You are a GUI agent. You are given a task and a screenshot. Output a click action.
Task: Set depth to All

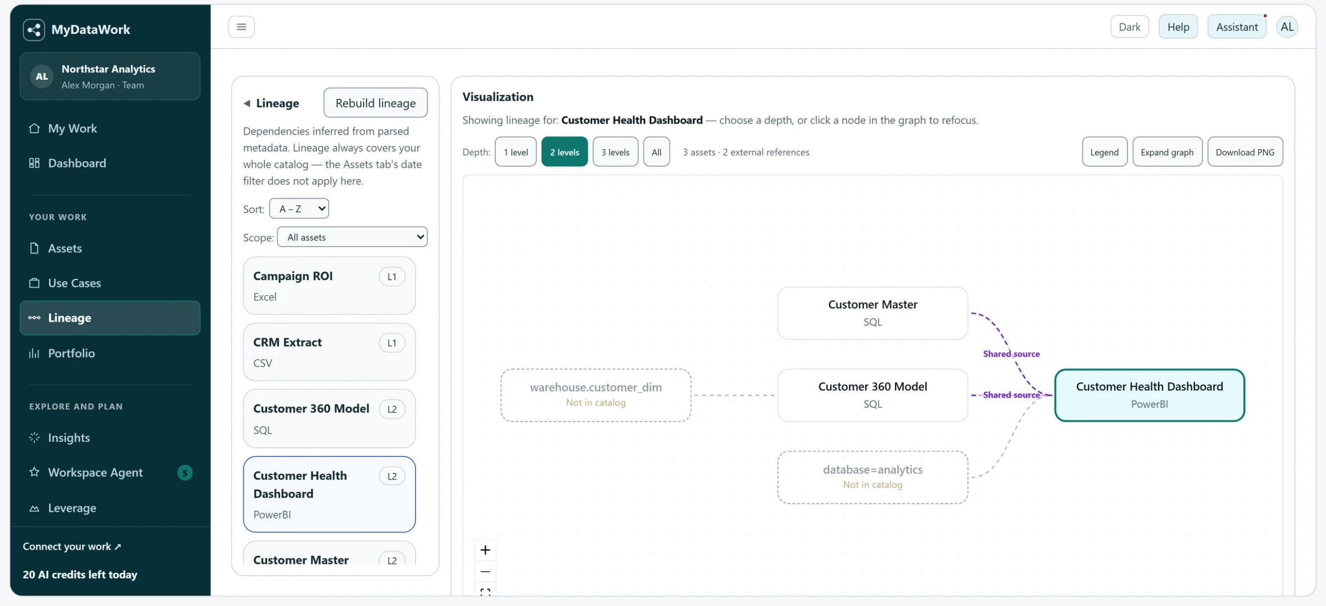pos(657,152)
